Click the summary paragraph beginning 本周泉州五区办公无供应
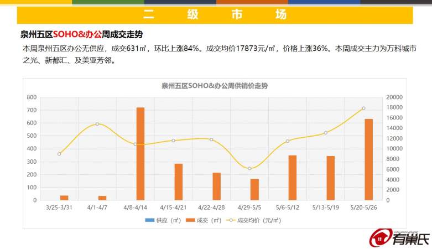This screenshot has height=249, width=432. pos(219,54)
